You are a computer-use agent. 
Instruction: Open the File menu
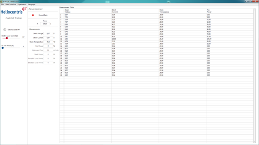point(2,4)
